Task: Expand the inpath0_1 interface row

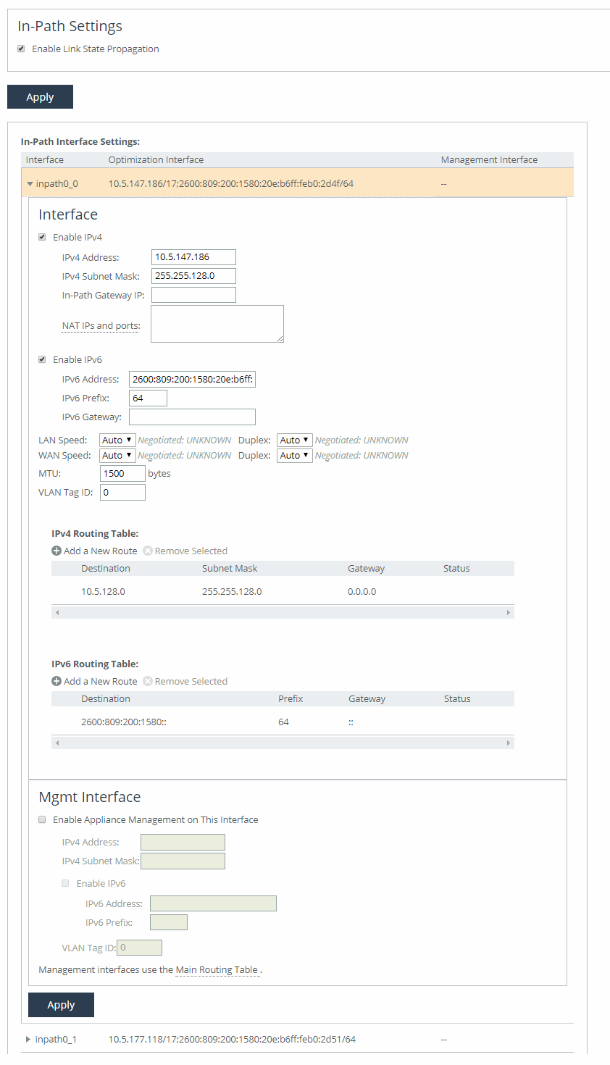Action: click(x=29, y=1039)
